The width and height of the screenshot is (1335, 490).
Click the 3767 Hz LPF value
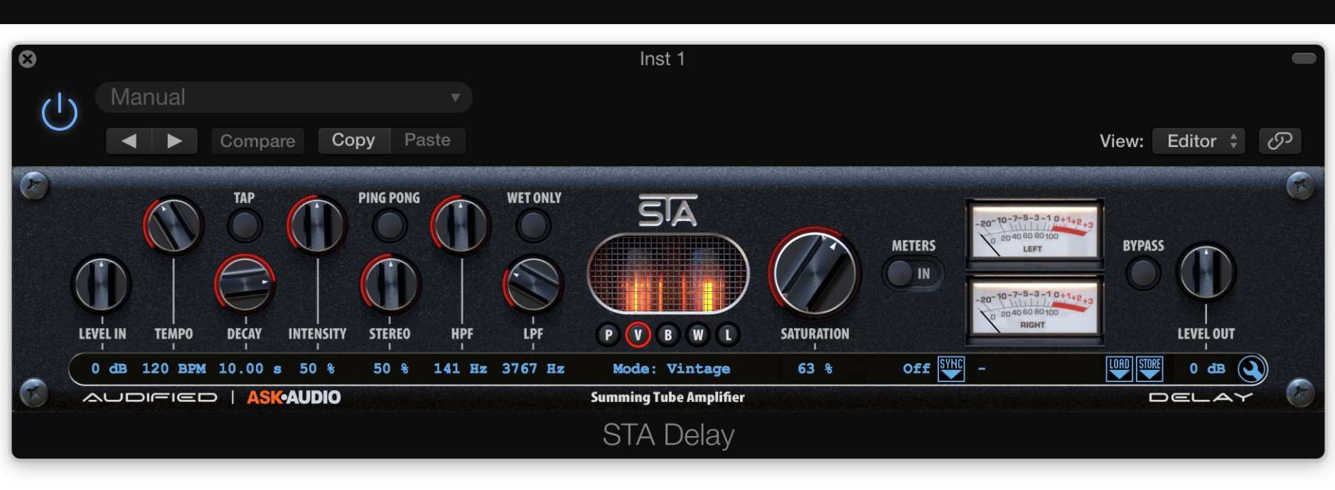click(533, 369)
